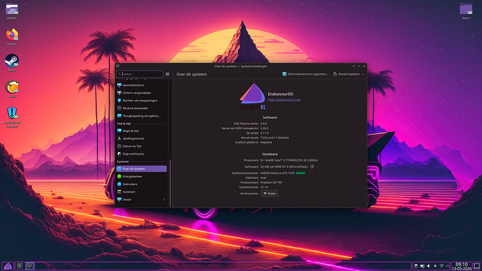The image size is (482, 271).
Task: Click the system version value V1.14
Action: click(x=264, y=186)
